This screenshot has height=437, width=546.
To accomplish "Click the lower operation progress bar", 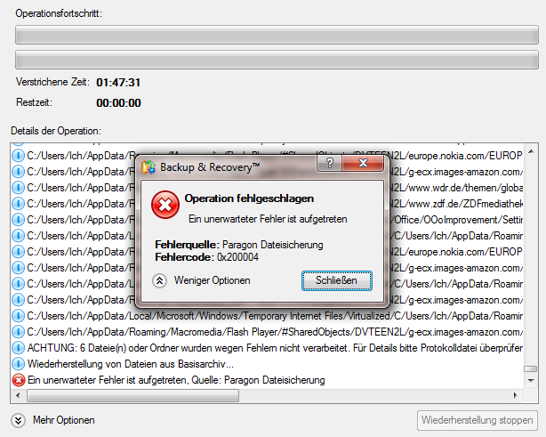I will pyautogui.click(x=277, y=60).
